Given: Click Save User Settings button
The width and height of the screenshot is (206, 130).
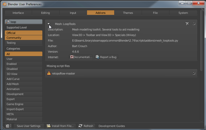Looking at the screenshot, I should (x=29, y=126).
